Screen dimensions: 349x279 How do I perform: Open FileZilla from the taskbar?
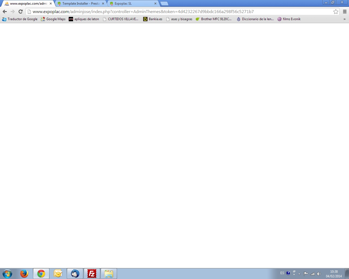(92, 274)
